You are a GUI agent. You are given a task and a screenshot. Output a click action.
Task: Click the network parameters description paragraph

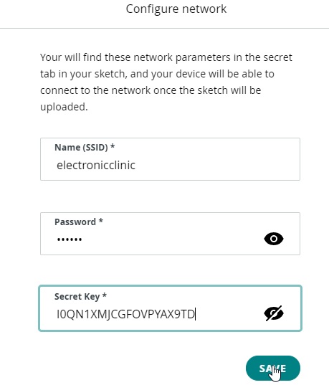[x=166, y=82]
